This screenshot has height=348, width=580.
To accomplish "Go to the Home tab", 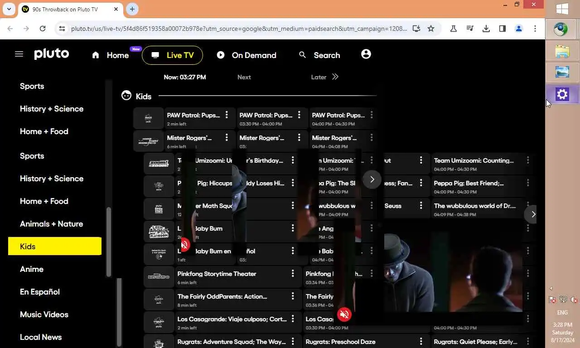I will point(111,55).
